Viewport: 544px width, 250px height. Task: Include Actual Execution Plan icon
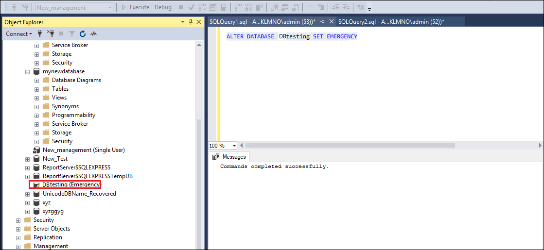(x=238, y=7)
